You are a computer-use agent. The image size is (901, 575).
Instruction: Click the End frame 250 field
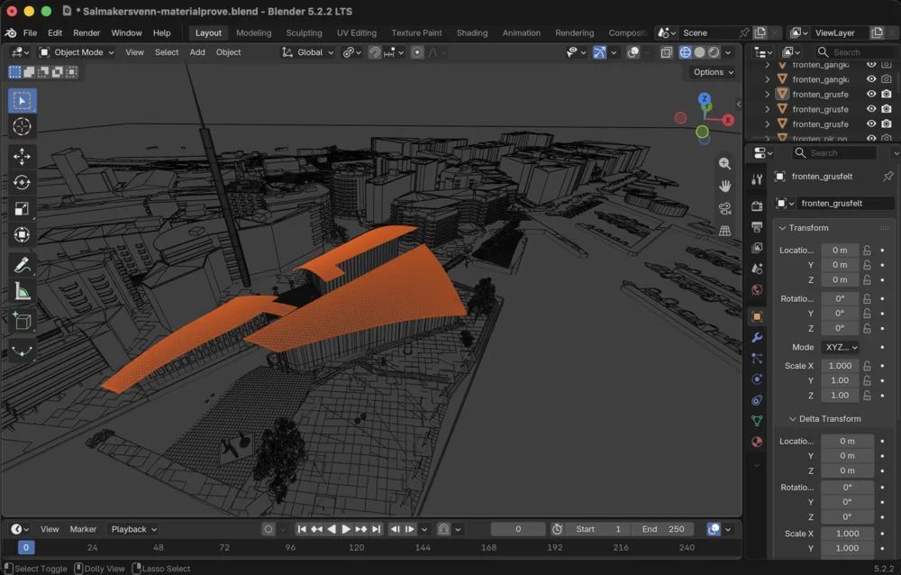pos(662,529)
